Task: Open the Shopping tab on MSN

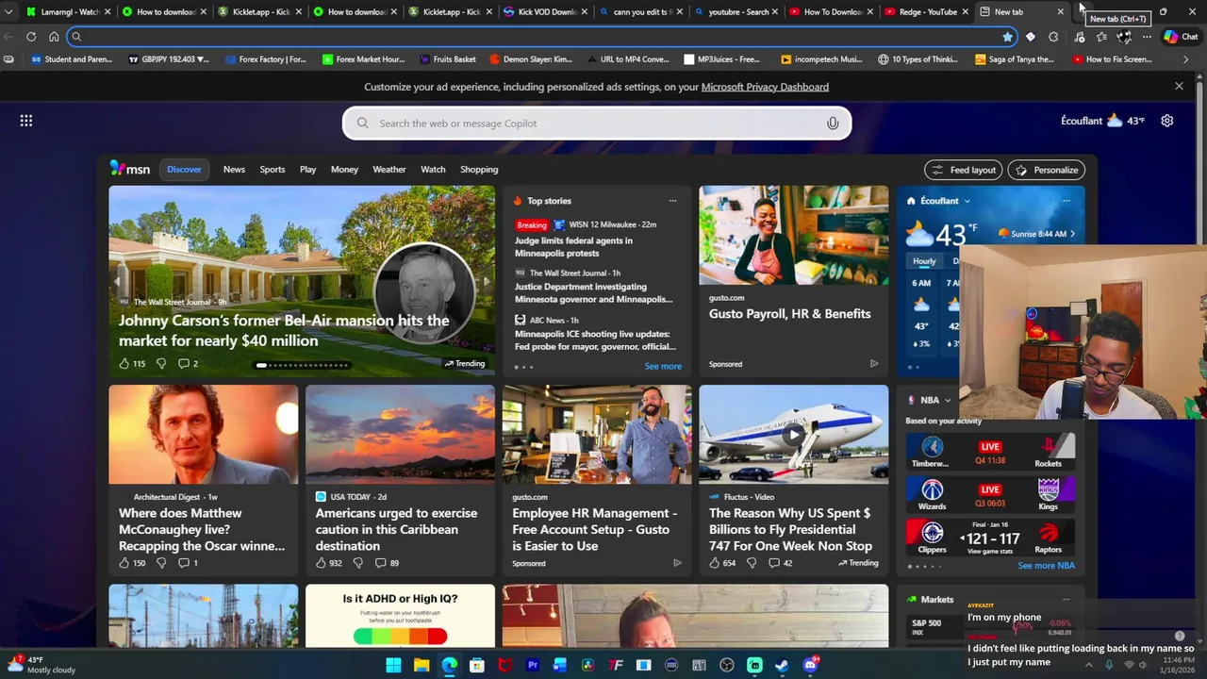Action: pos(479,170)
